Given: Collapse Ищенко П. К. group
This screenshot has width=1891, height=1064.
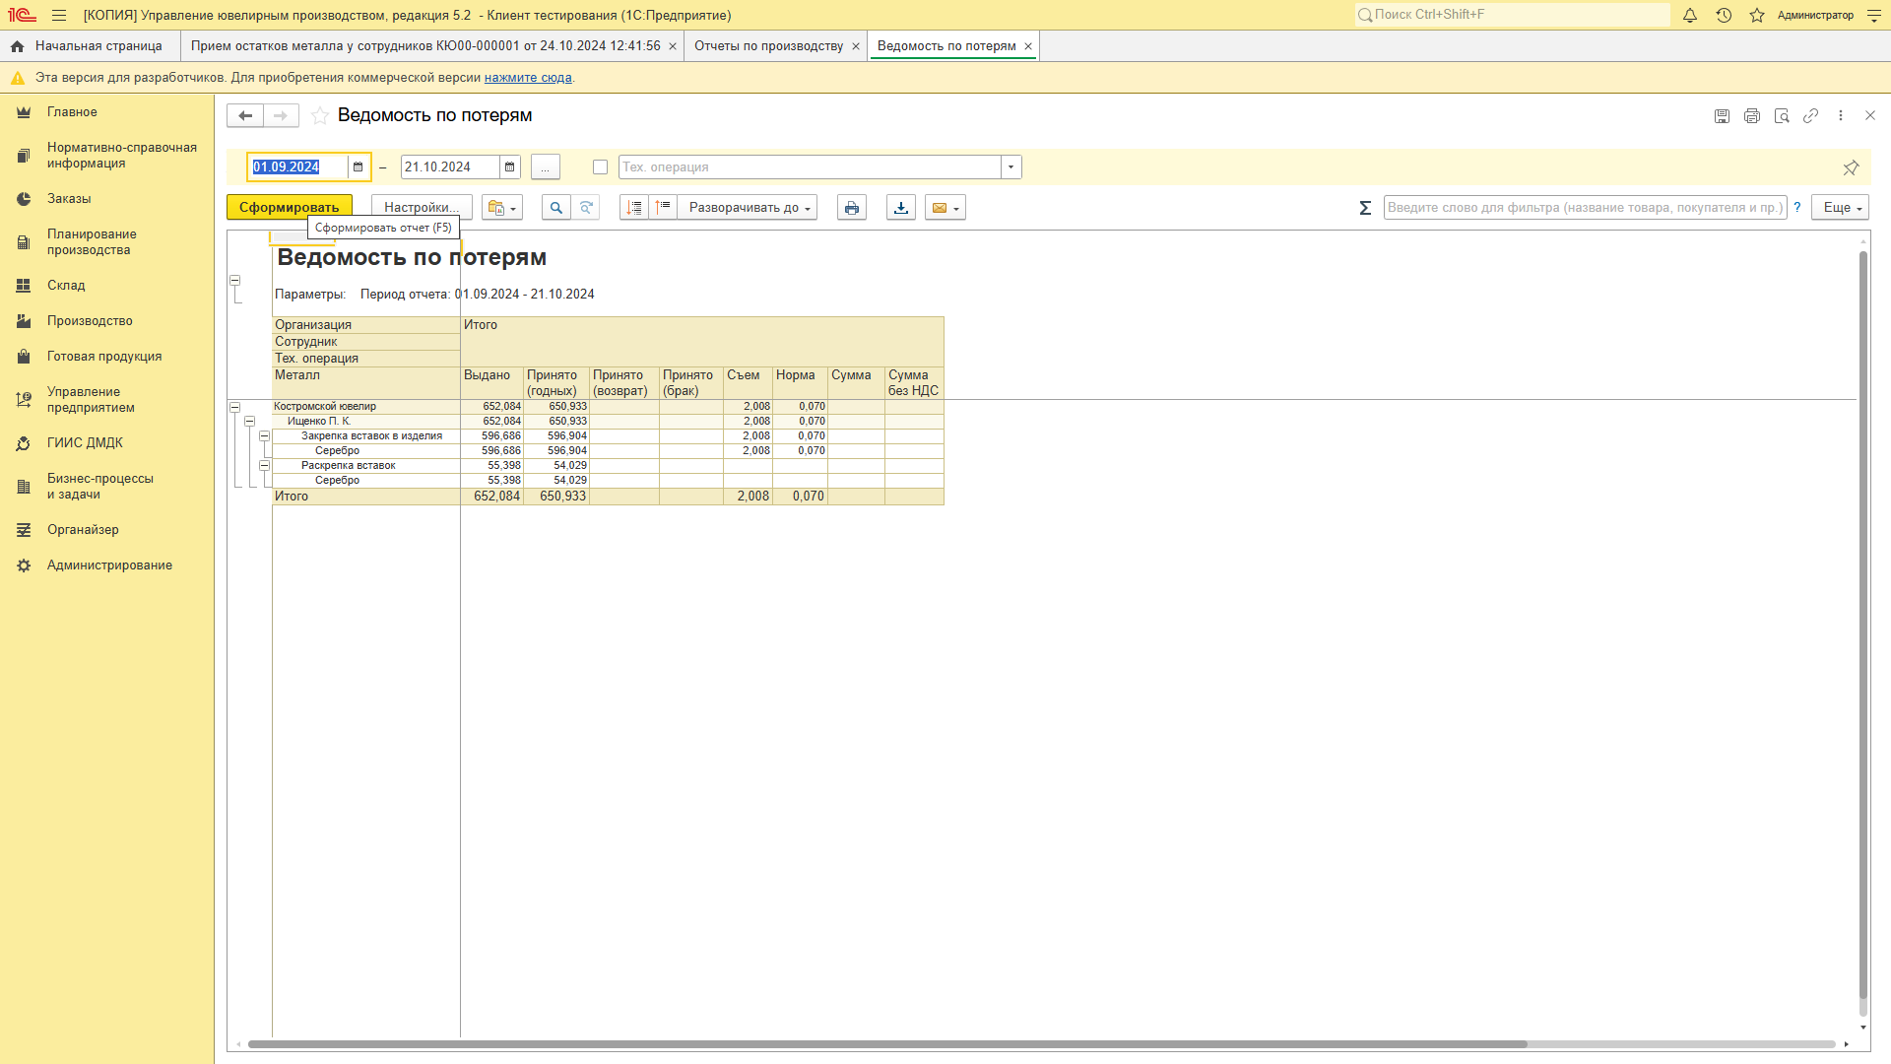Looking at the screenshot, I should [250, 422].
